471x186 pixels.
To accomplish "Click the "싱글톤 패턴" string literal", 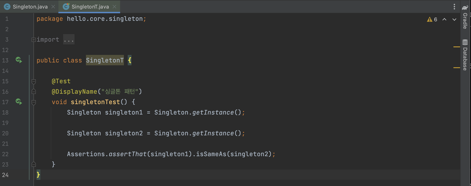I will (x=120, y=91).
